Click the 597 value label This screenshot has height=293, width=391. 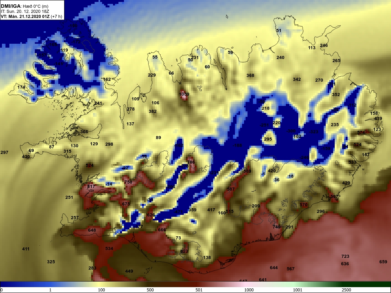pyautogui.click(x=334, y=197)
